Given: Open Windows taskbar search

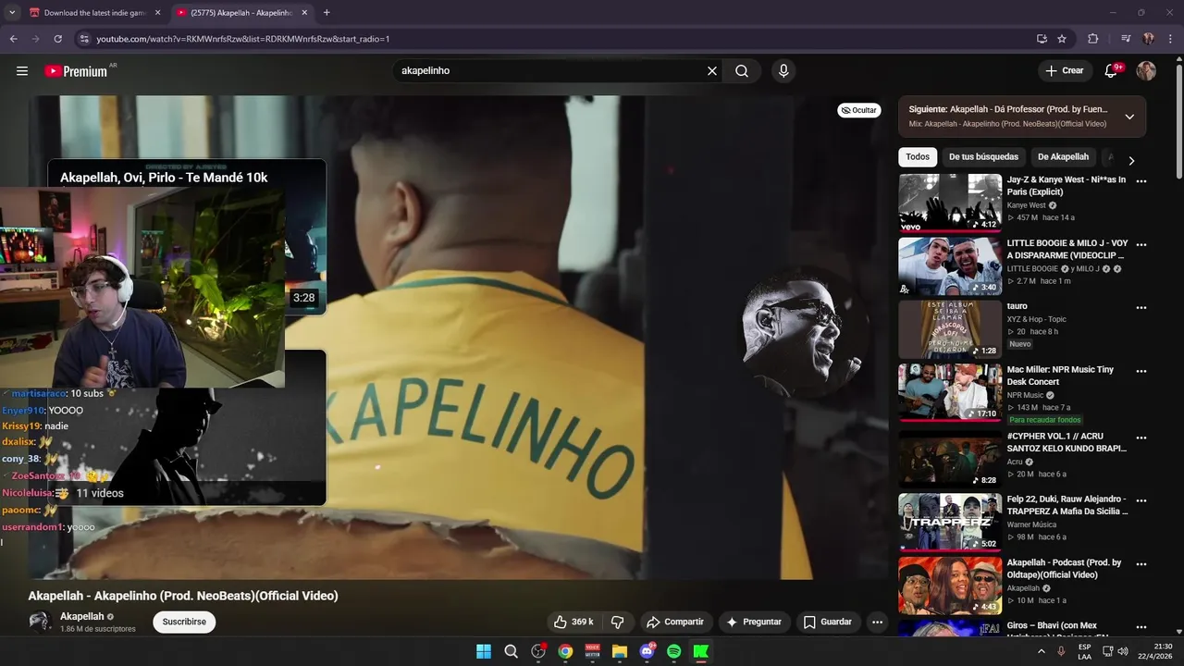Looking at the screenshot, I should (x=511, y=651).
